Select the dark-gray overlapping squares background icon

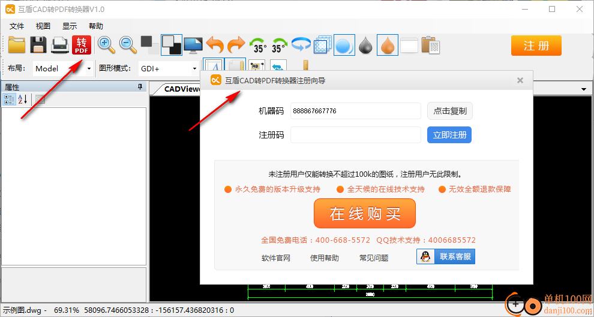point(150,45)
